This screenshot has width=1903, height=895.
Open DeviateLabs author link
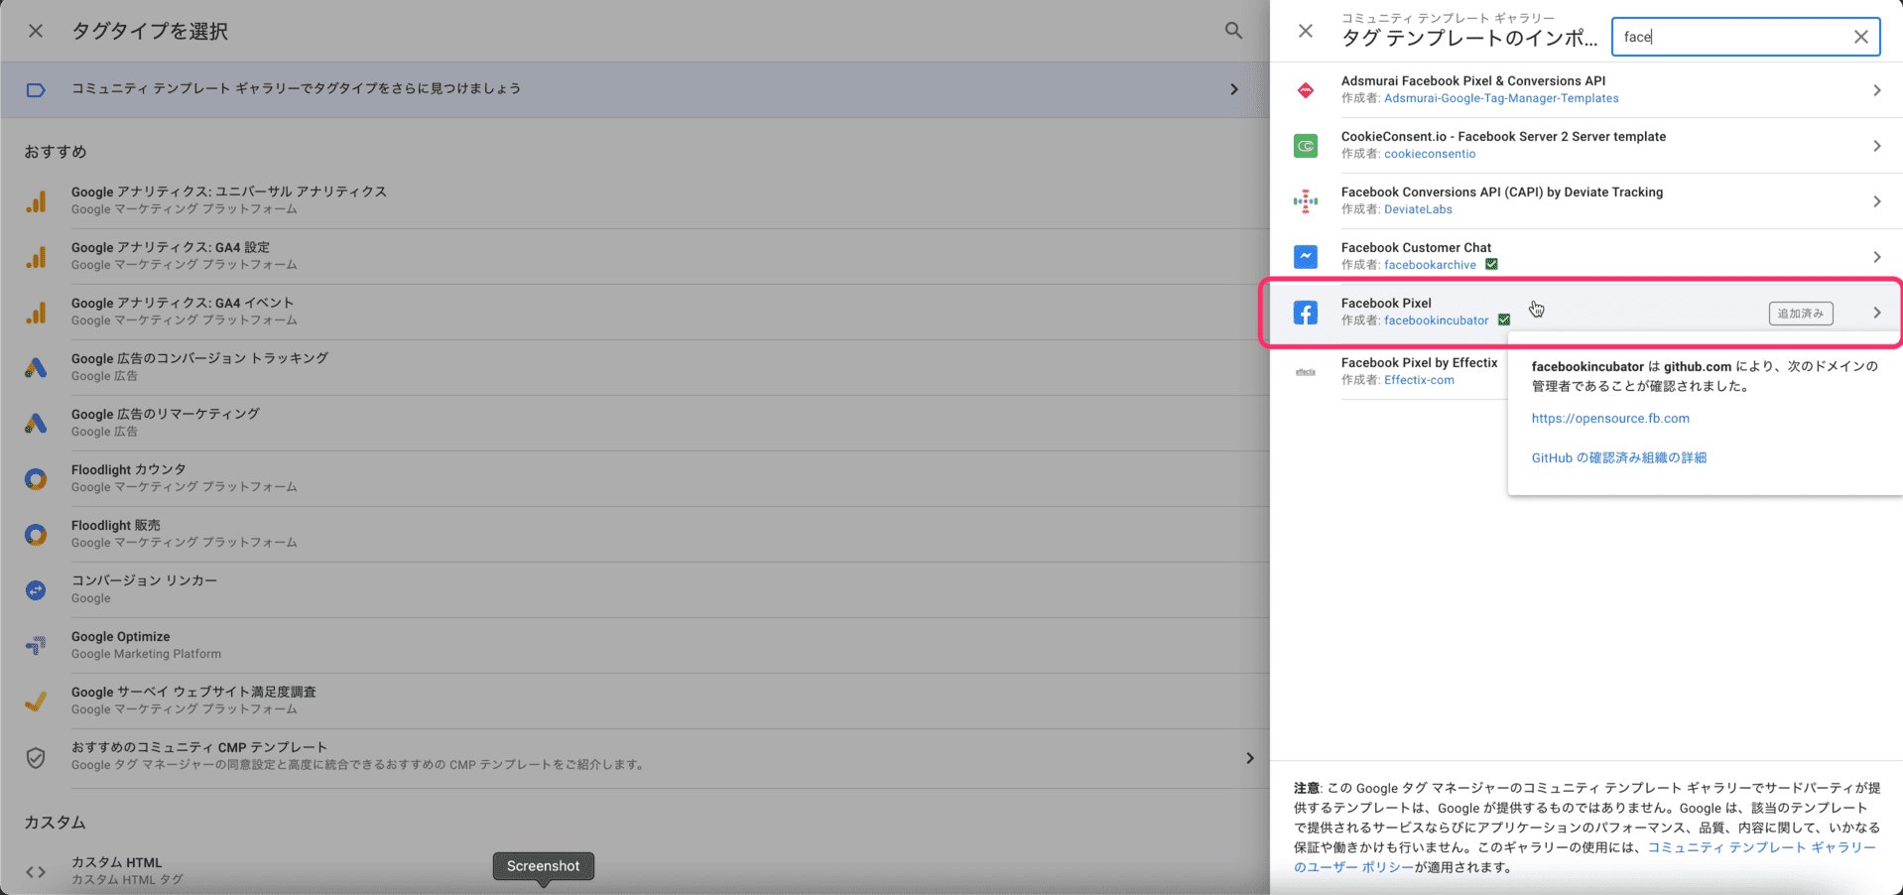(x=1418, y=209)
